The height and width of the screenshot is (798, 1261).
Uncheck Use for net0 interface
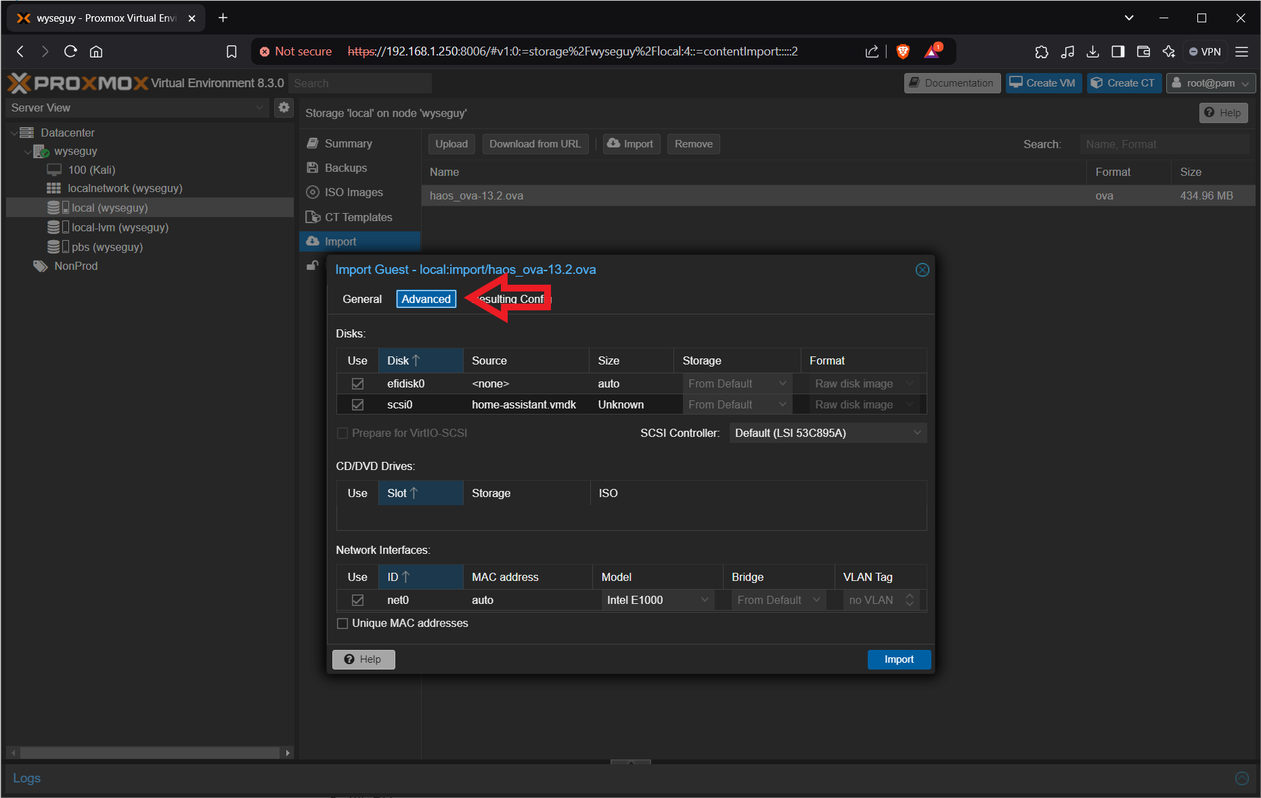[x=357, y=600]
